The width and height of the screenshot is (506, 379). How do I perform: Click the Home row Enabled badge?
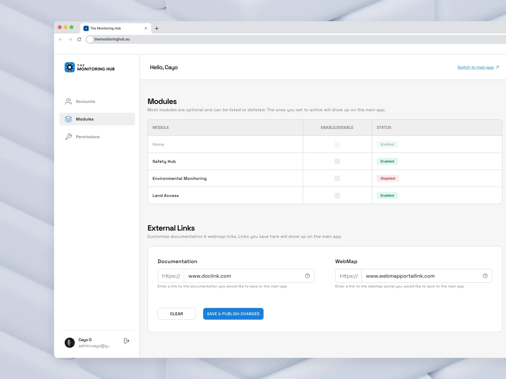(387, 144)
